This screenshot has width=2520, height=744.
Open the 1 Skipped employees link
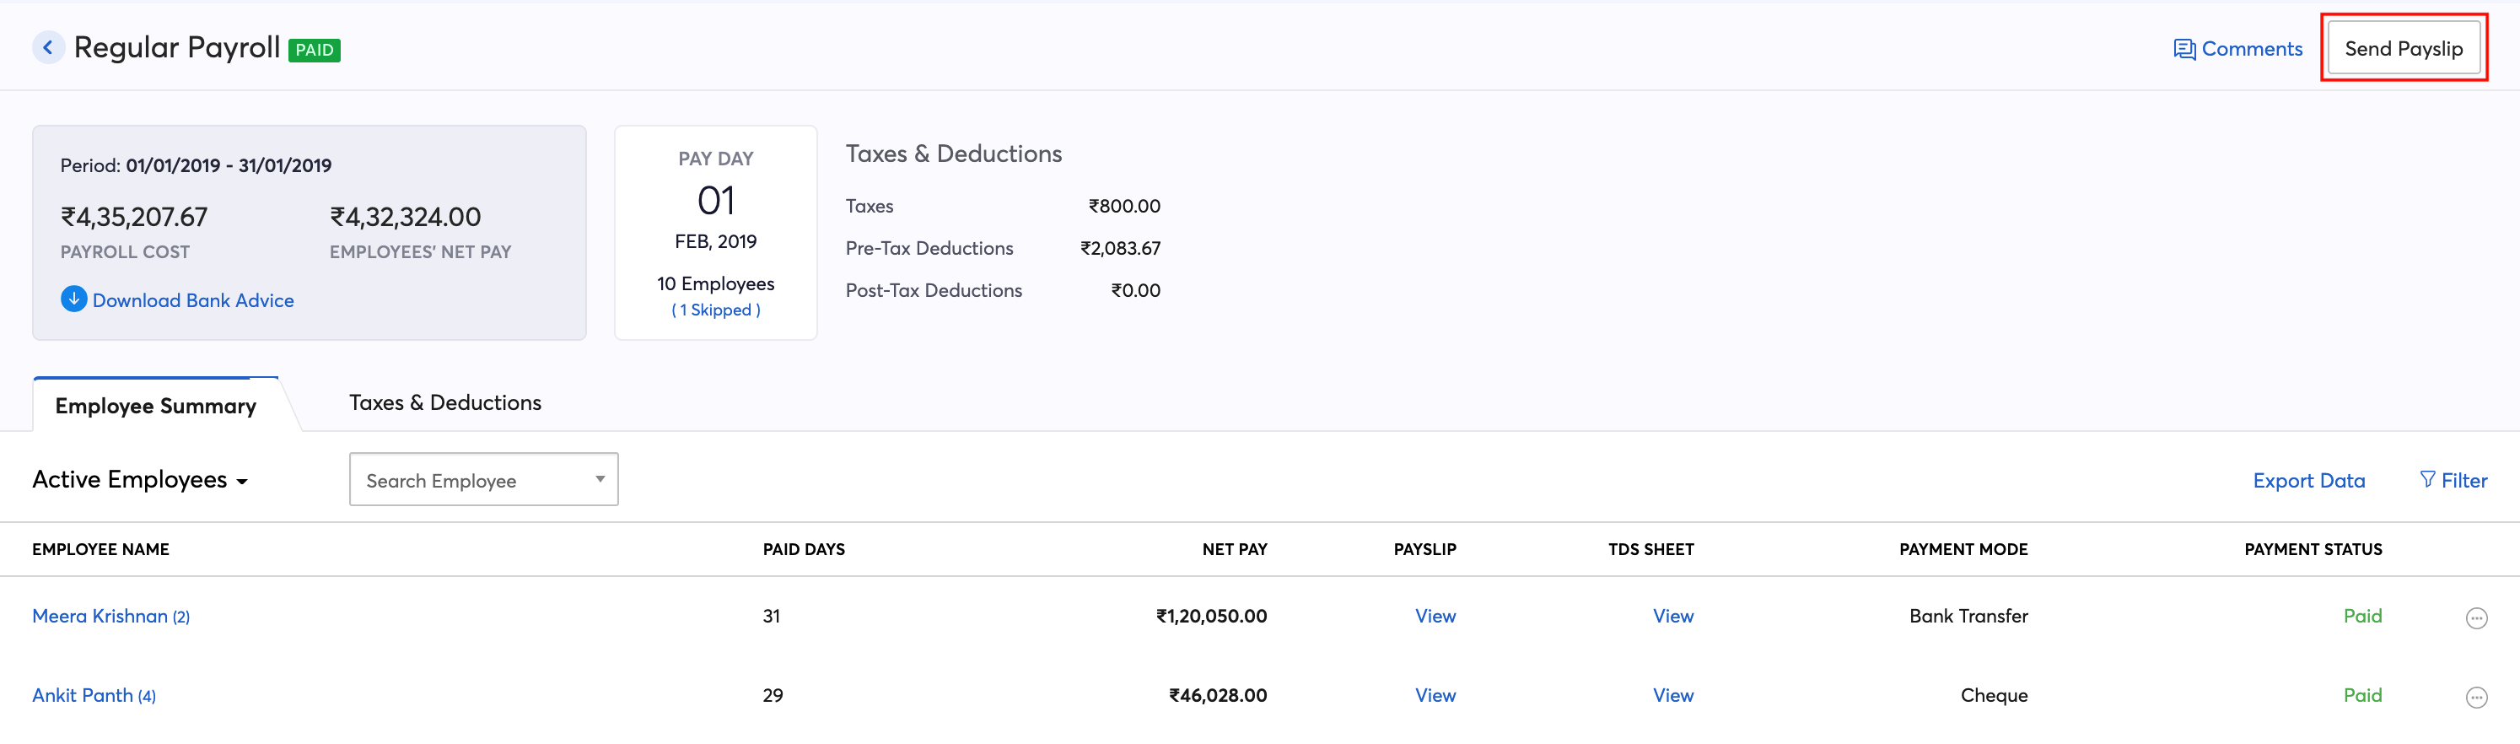(x=715, y=310)
